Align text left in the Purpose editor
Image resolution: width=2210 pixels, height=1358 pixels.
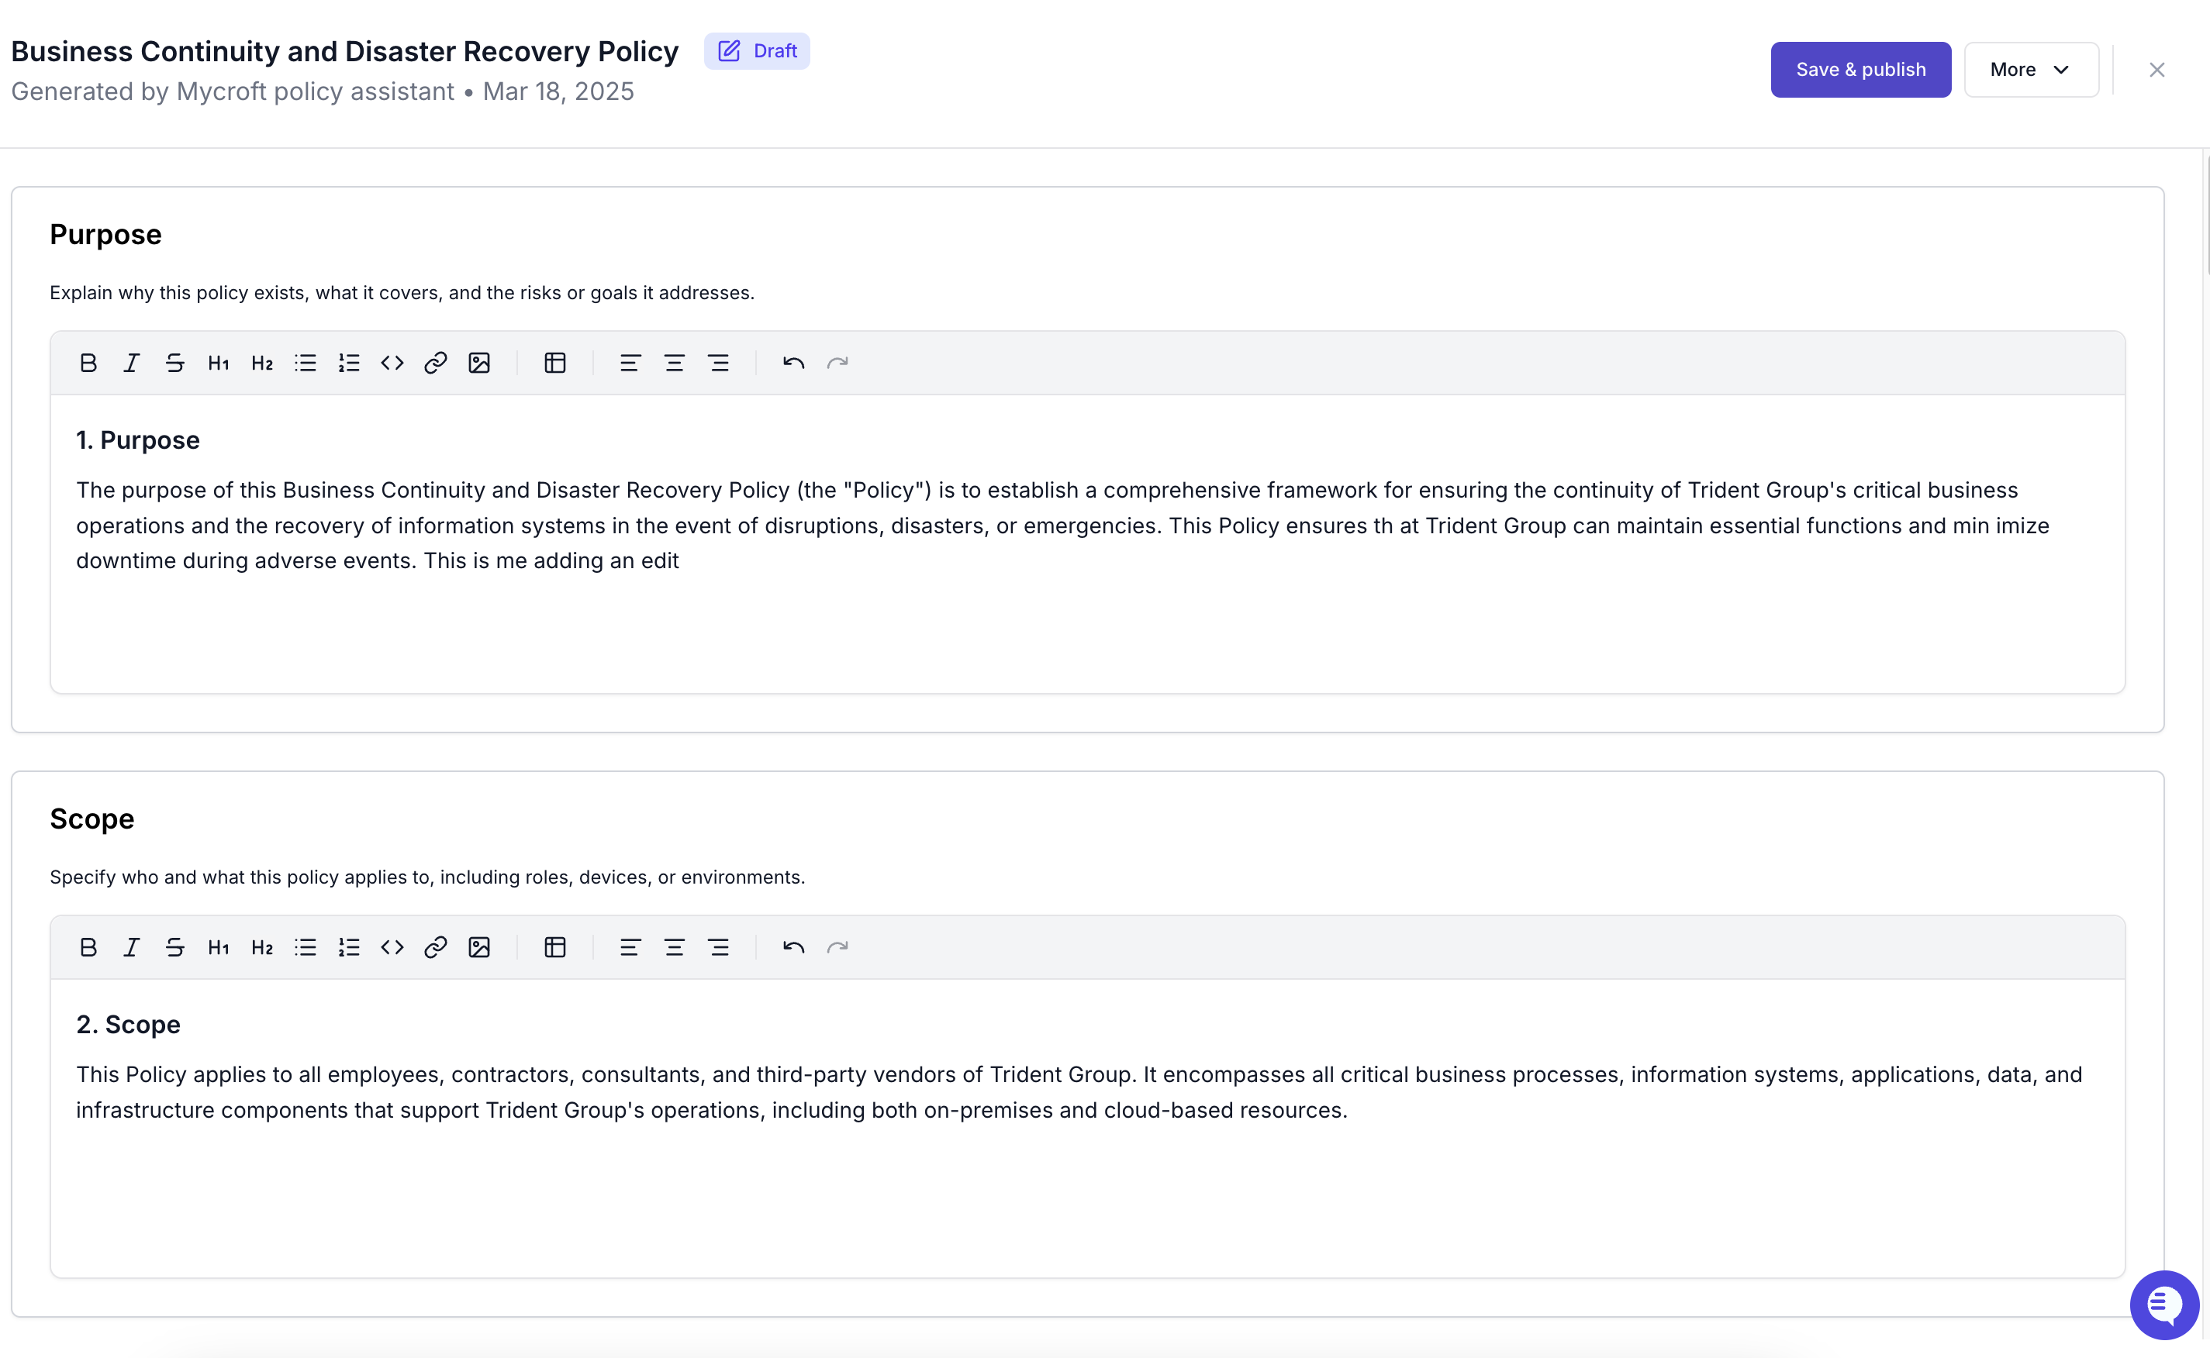click(630, 363)
